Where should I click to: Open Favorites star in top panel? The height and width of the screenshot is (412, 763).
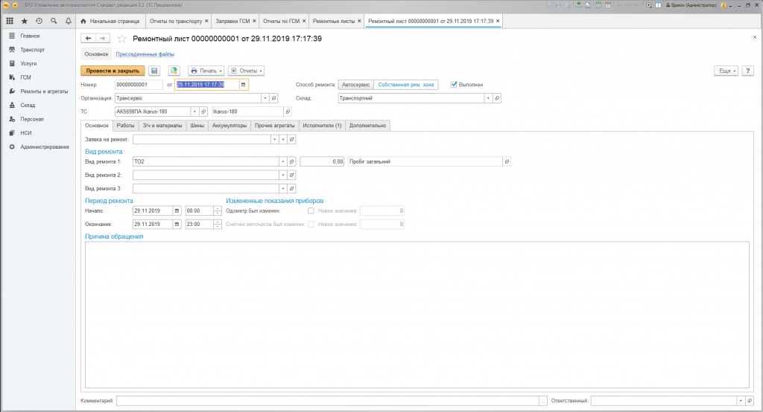point(25,21)
